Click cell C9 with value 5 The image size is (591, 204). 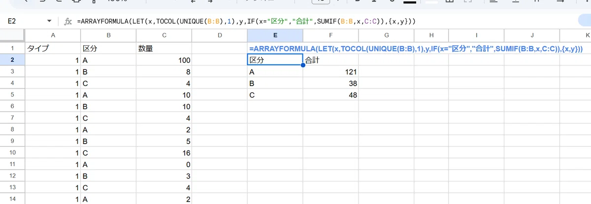164,142
